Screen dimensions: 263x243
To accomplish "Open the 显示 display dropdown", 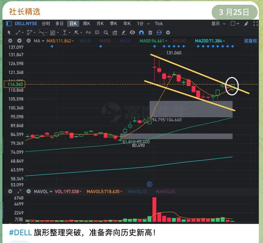I will tap(218, 24).
